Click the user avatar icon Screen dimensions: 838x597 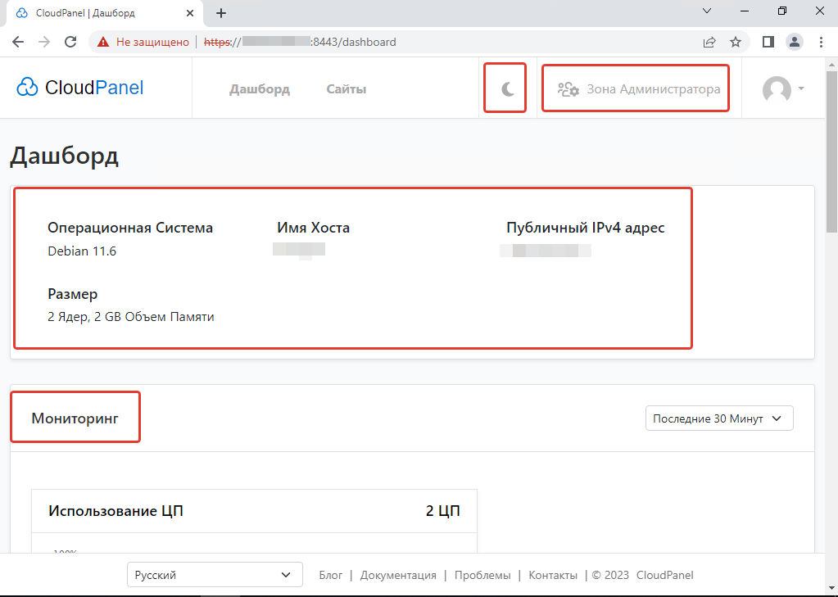coord(776,88)
